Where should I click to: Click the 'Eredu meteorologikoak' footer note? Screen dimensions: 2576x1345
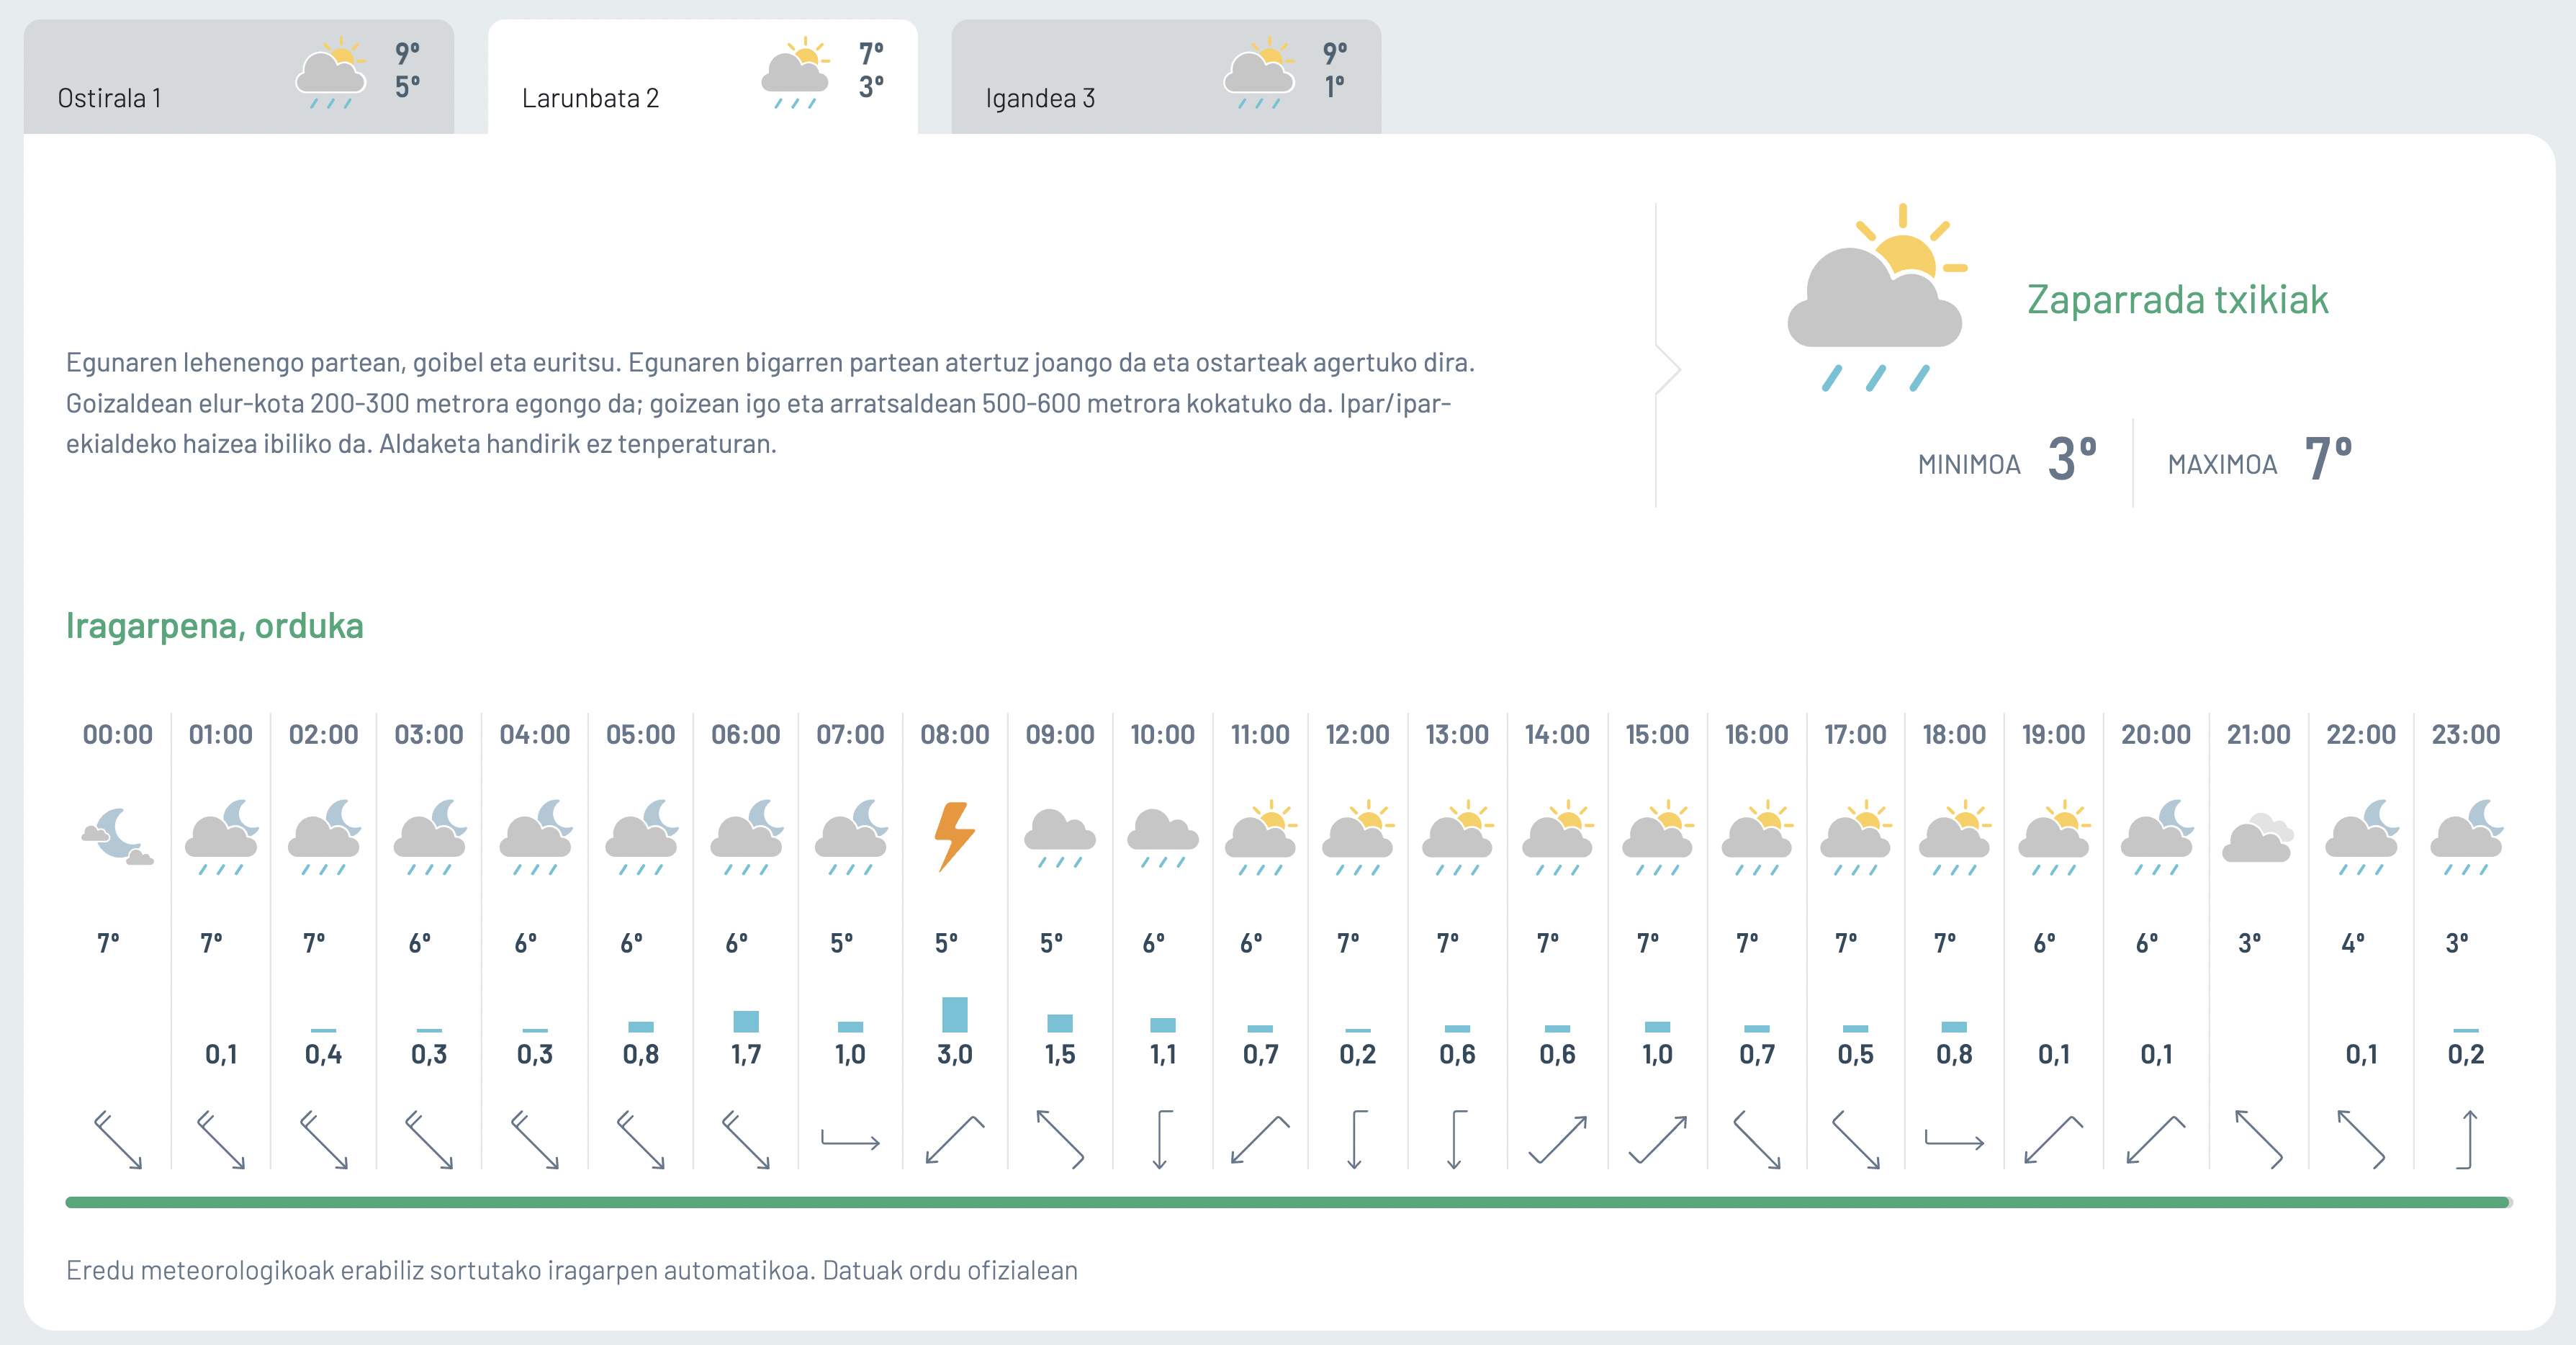(572, 1270)
